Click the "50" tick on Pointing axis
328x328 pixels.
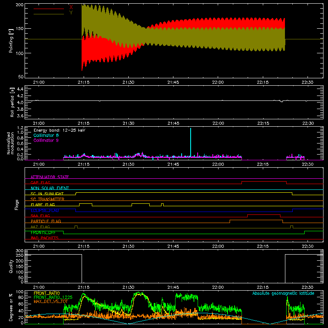click(21, 77)
